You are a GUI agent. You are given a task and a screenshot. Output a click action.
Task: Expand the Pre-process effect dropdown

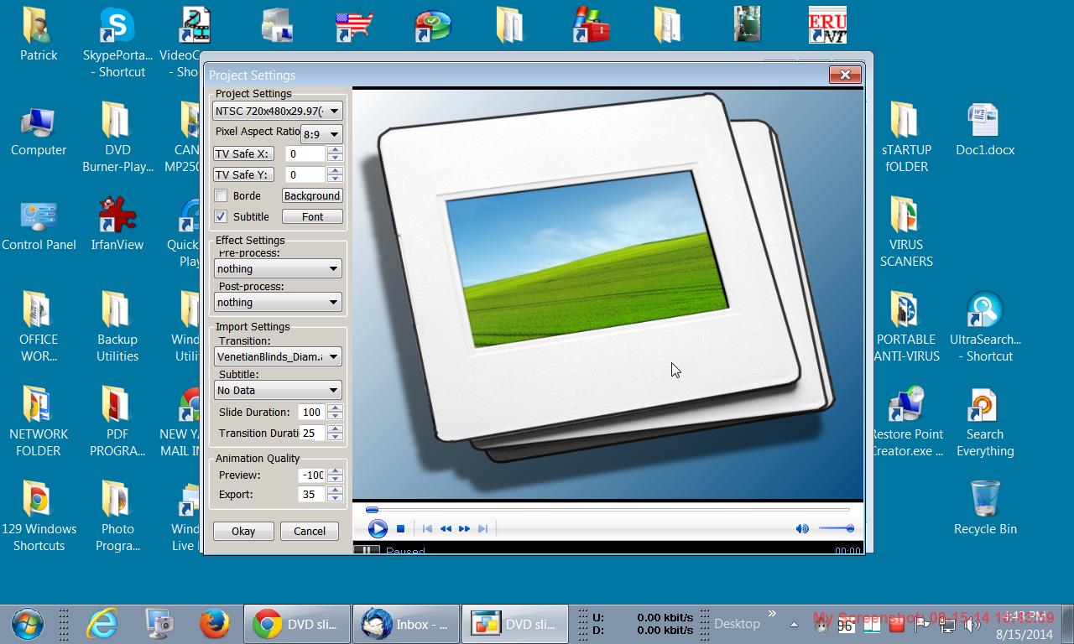point(278,268)
